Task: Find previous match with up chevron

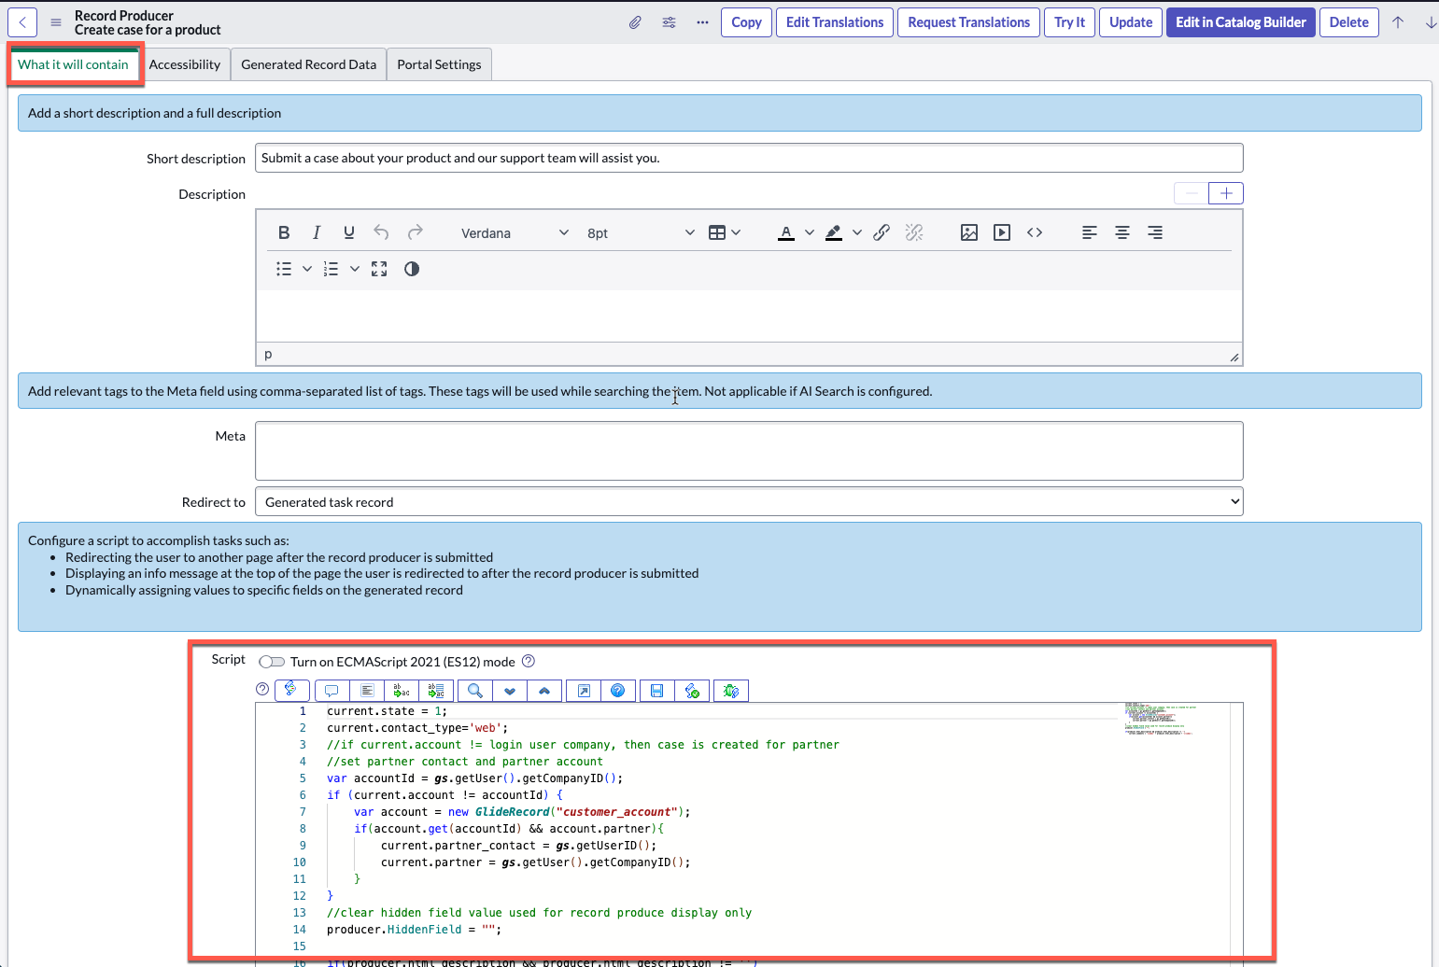Action: click(544, 691)
